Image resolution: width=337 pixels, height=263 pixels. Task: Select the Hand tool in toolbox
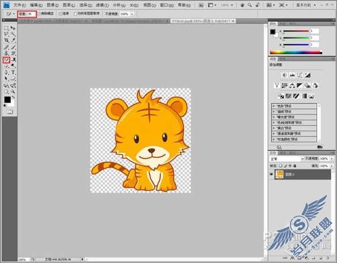point(7,92)
